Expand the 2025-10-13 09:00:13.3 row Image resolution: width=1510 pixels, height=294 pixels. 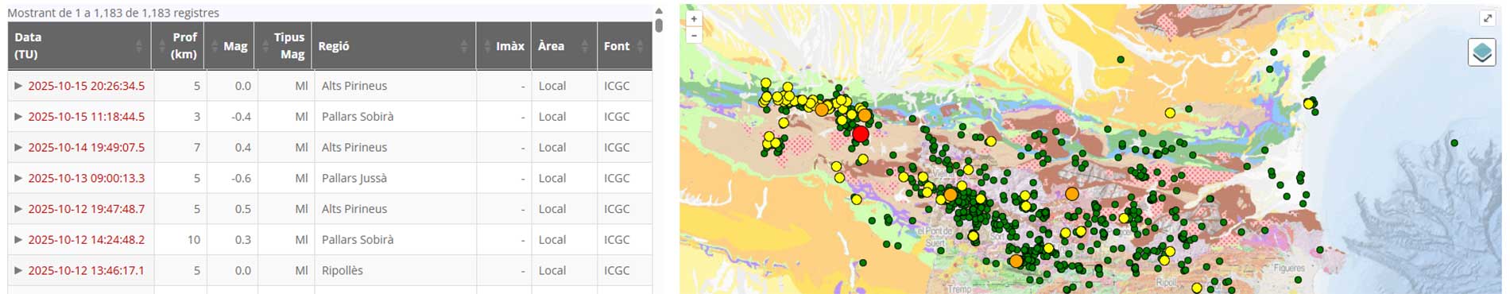pos(18,178)
